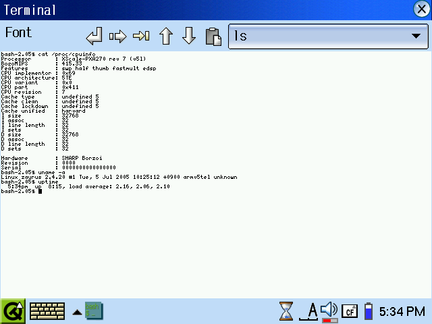
Task: Click the BogoMIPS value 415.33
Action: coord(72,63)
